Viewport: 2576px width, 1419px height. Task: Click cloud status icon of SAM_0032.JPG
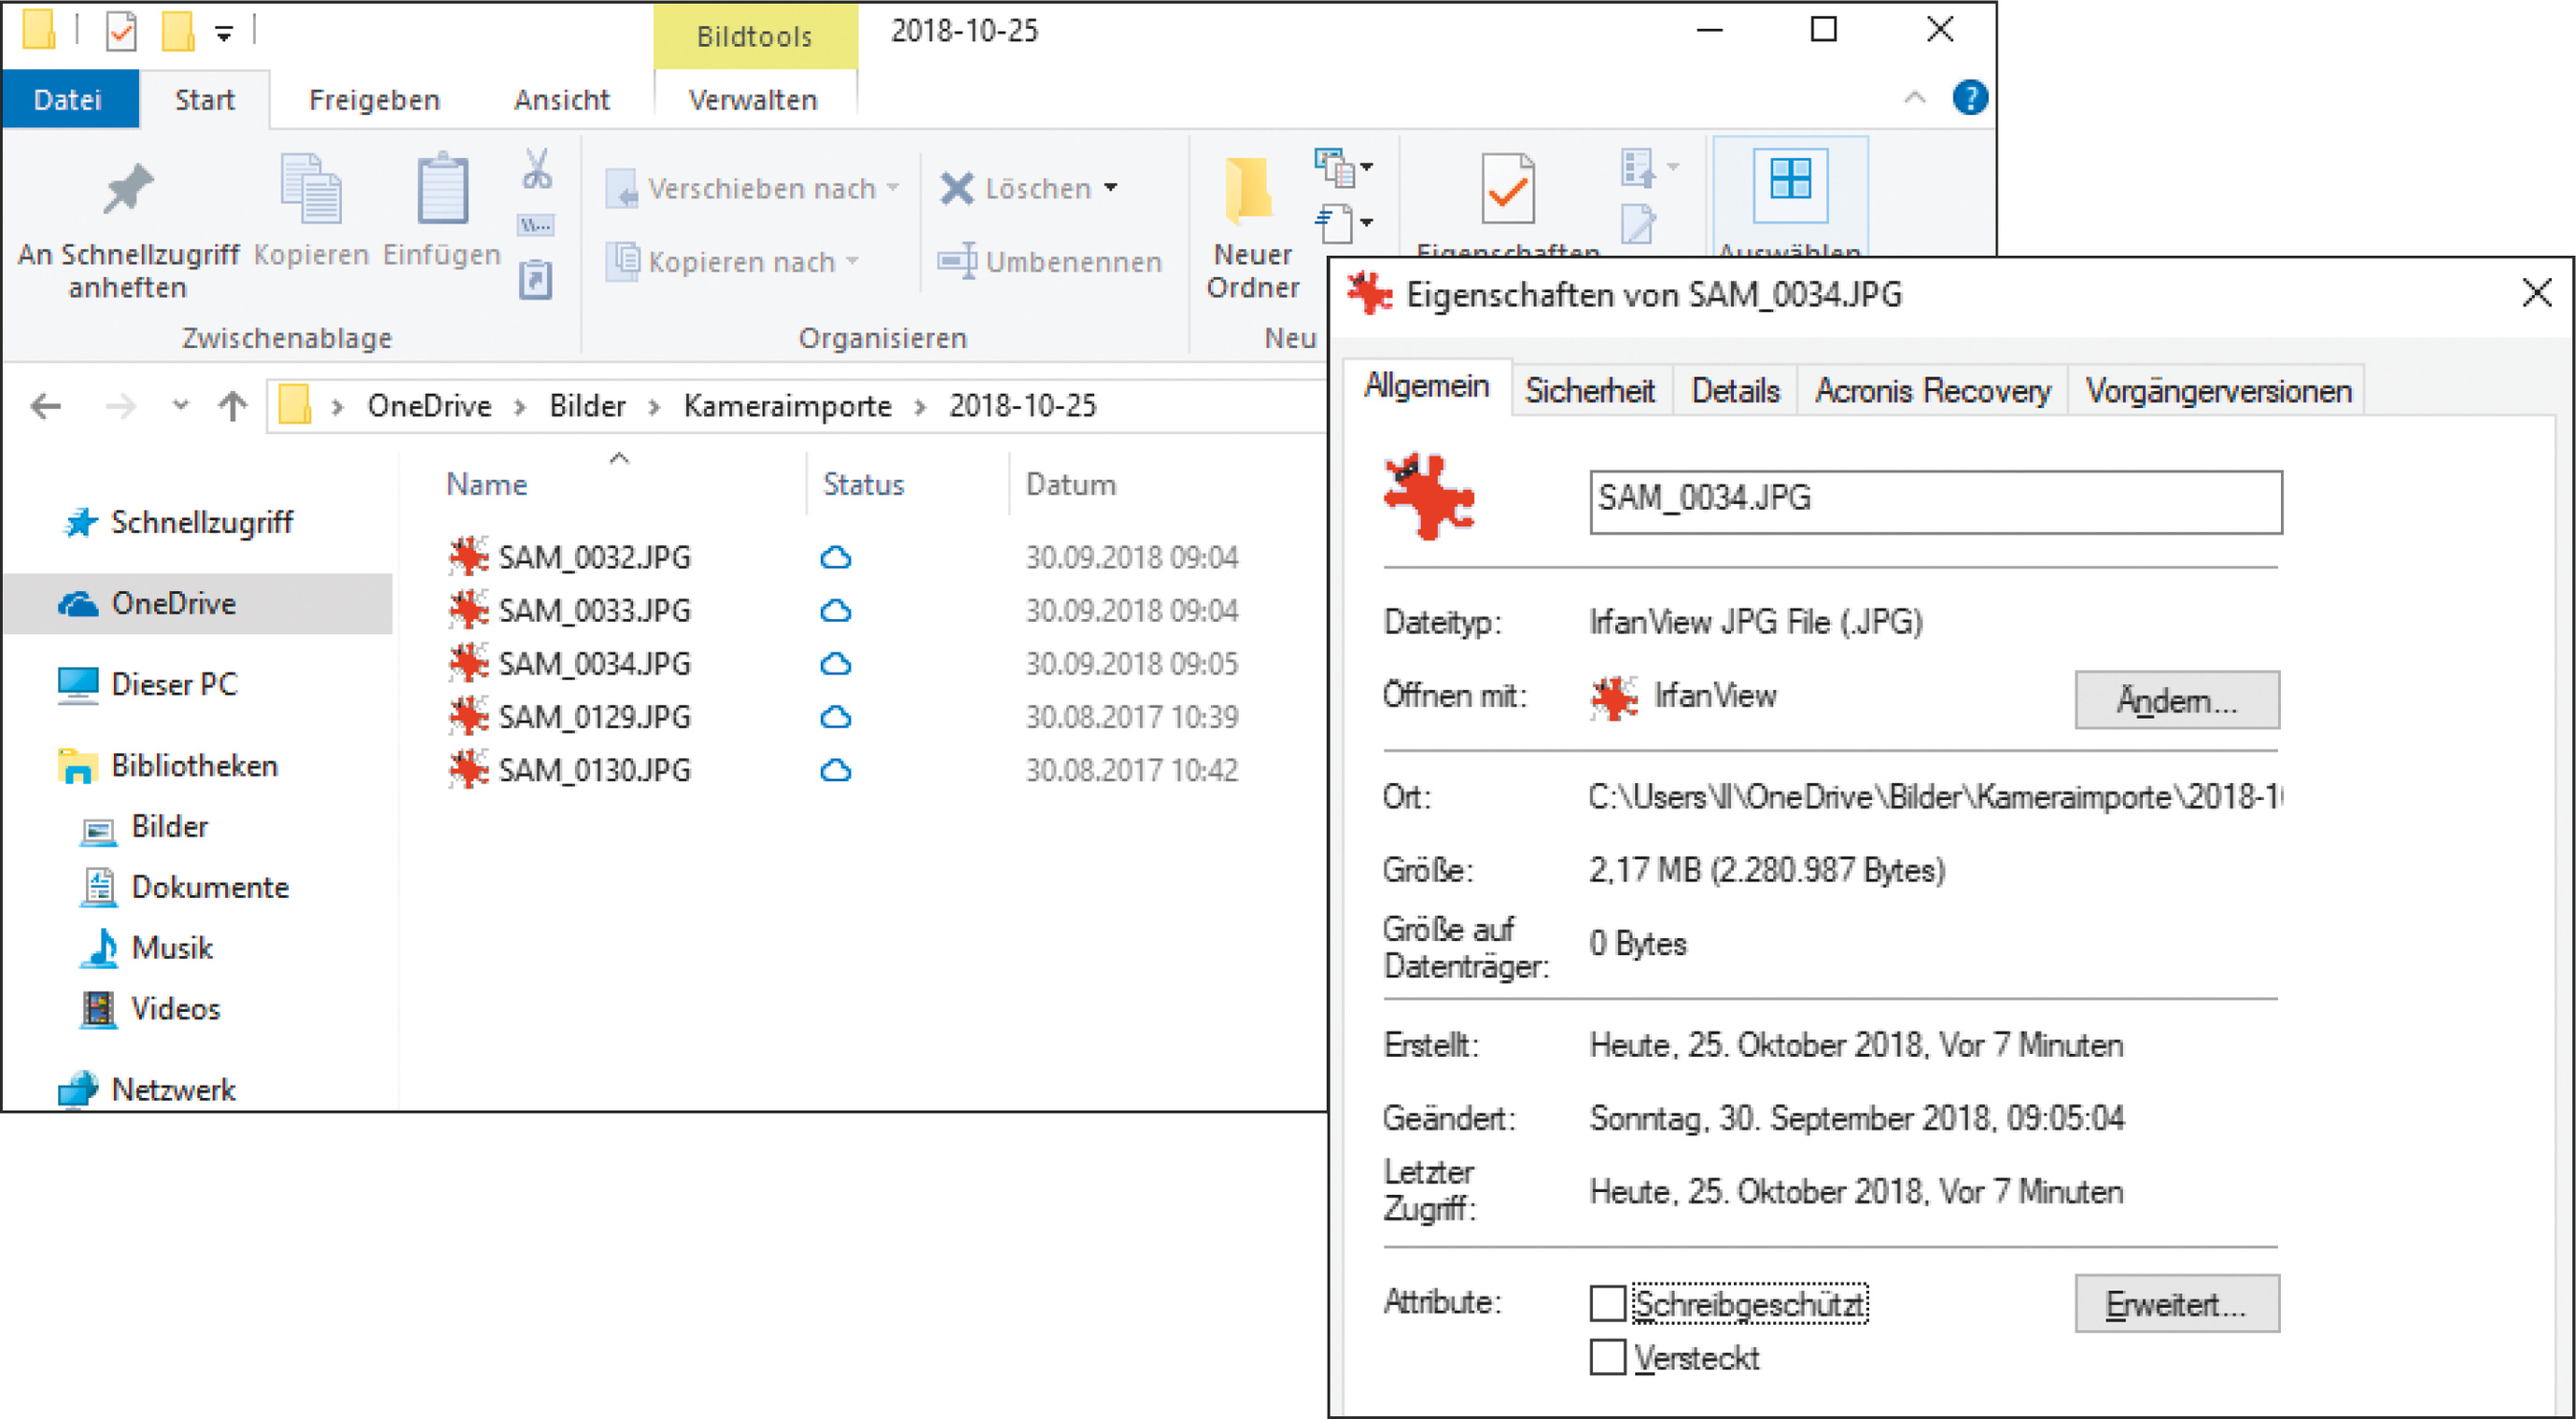(x=835, y=557)
